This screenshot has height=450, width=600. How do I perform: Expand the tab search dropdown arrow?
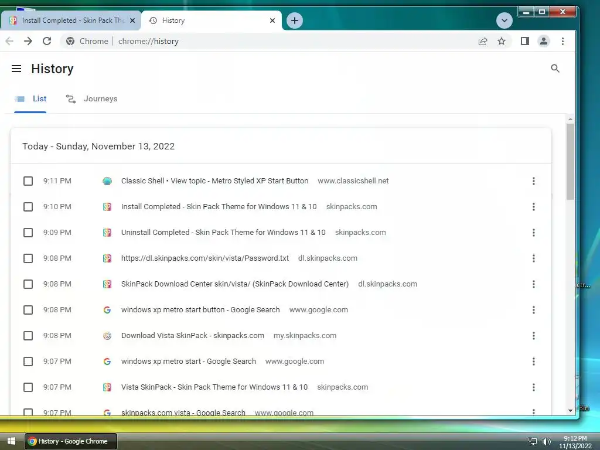504,21
